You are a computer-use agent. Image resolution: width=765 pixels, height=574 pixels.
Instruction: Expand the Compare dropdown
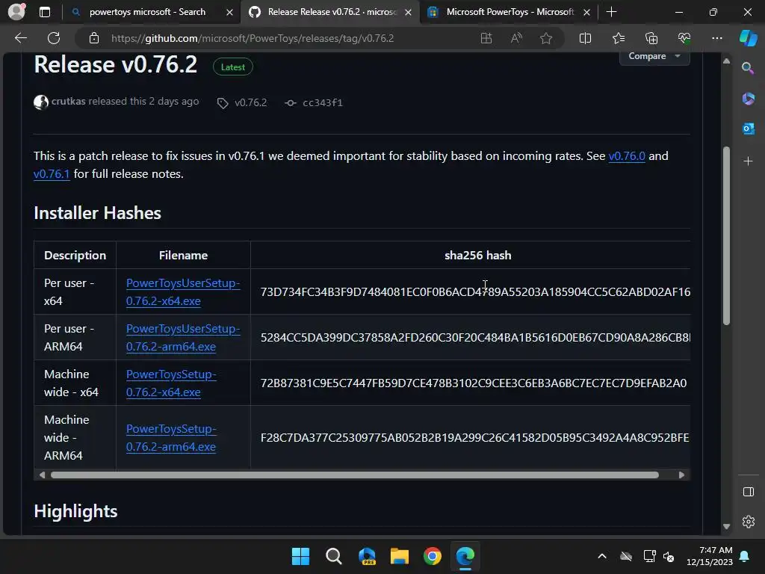click(654, 56)
